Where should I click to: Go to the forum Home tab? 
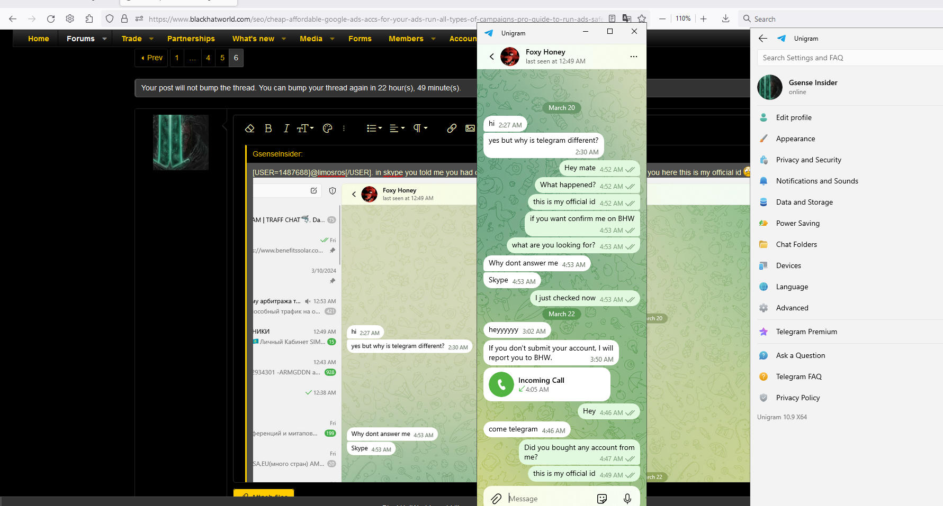(x=39, y=39)
